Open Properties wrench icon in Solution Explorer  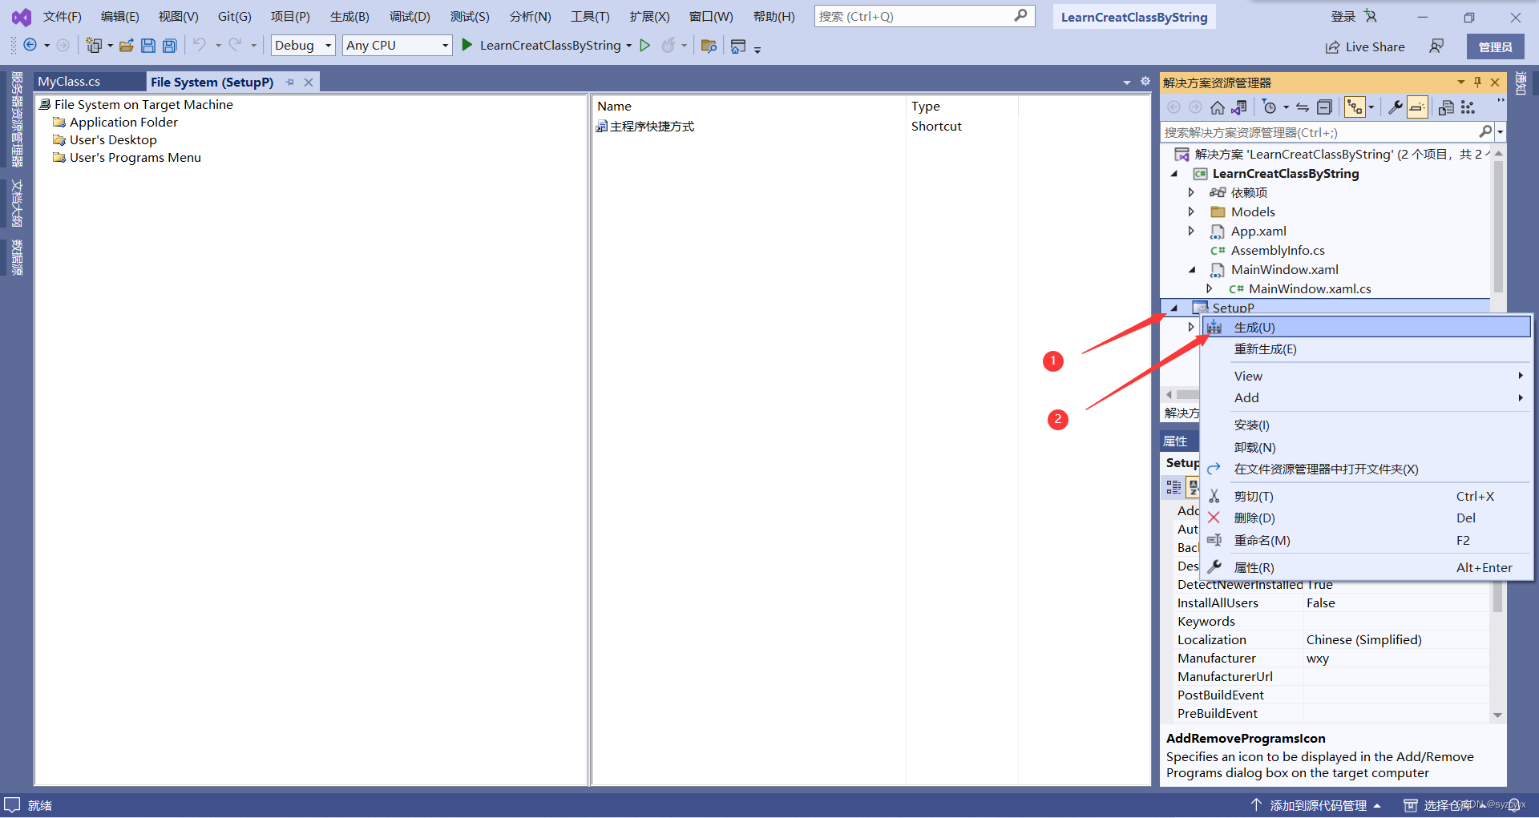pos(1396,107)
